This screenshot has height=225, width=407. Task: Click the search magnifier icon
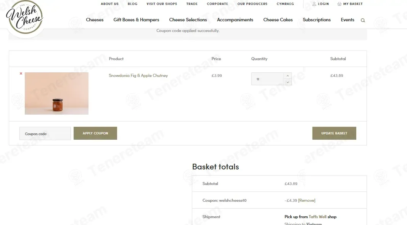[363, 20]
